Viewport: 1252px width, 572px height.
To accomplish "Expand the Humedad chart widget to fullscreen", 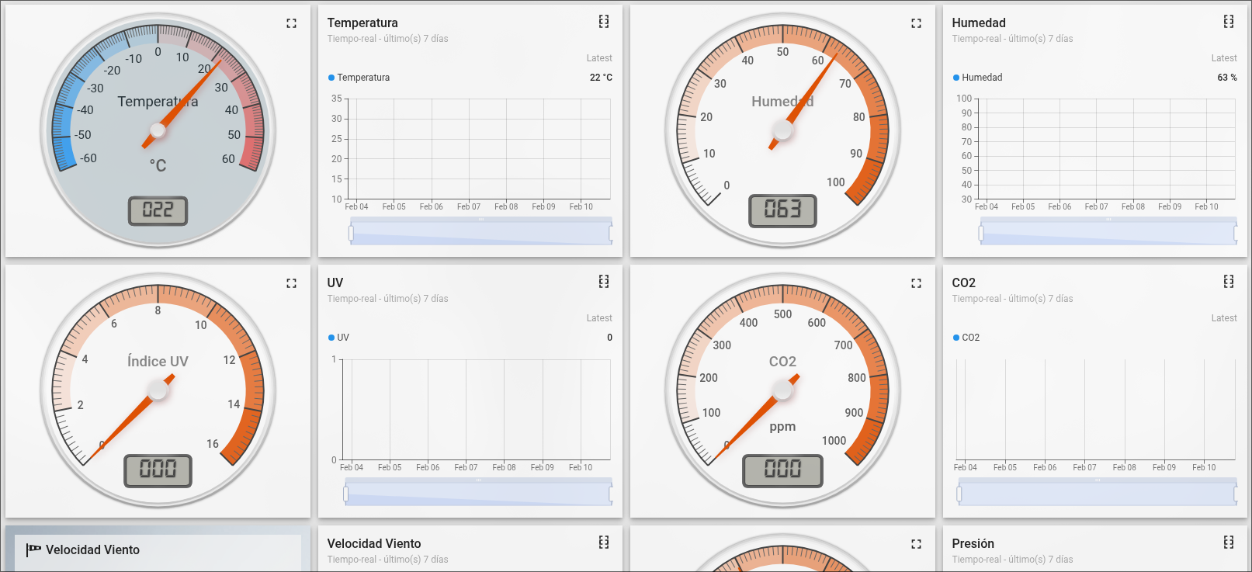I will pyautogui.click(x=1229, y=22).
